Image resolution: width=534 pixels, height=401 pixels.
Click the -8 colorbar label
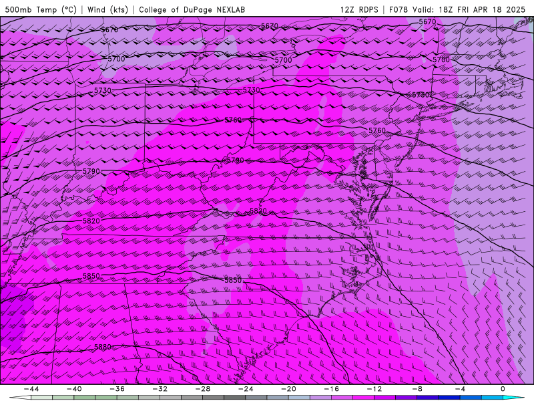click(417, 389)
